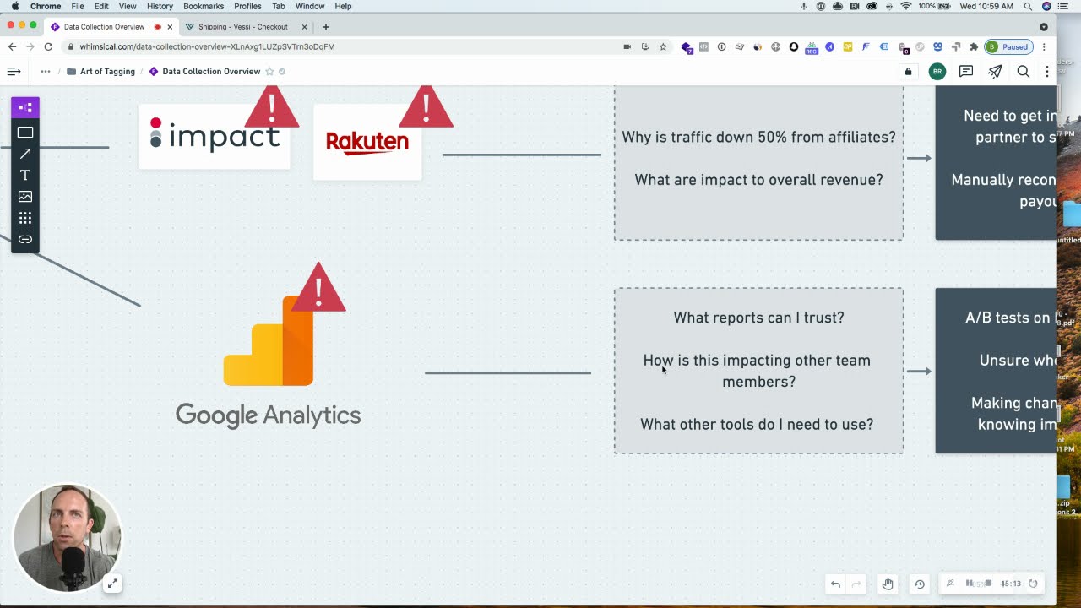Image resolution: width=1081 pixels, height=608 pixels.
Task: Open the Edit menu
Action: click(101, 6)
